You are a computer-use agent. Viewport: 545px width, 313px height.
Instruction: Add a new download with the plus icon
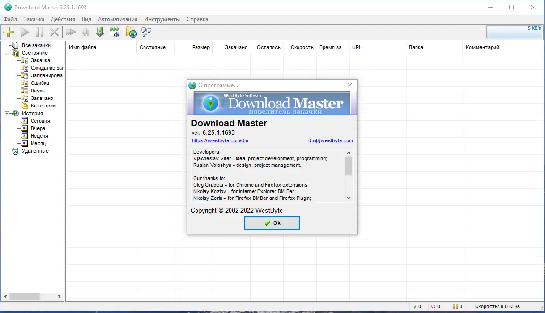pyautogui.click(x=9, y=32)
